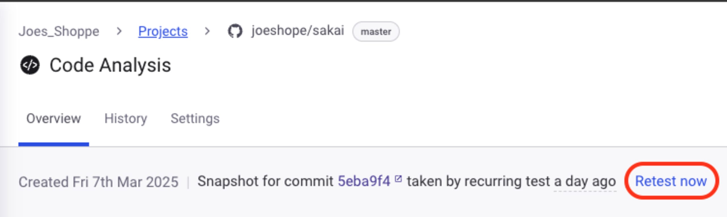Open the external link icon beside commit hash
727x217 pixels.
(398, 179)
